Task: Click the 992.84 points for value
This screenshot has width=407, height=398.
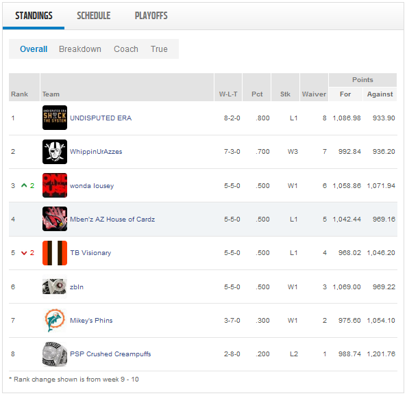Action: 349,152
